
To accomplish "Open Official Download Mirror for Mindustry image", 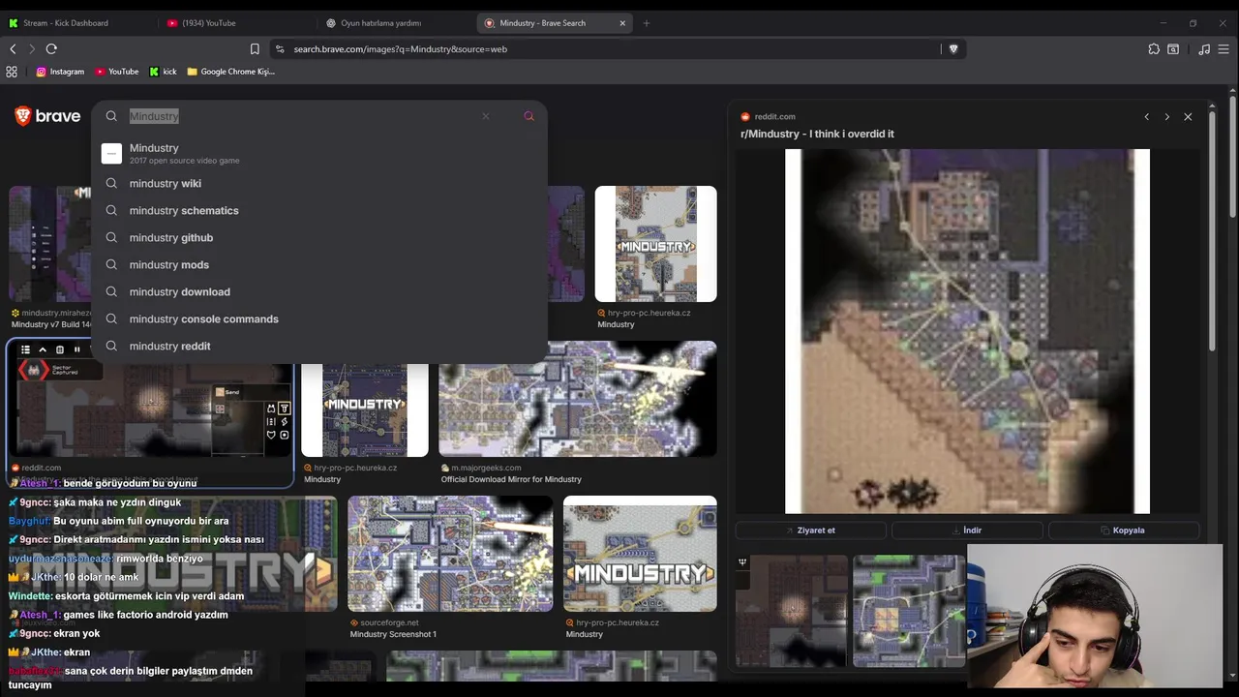I will [578, 399].
